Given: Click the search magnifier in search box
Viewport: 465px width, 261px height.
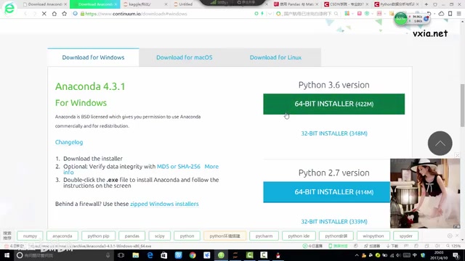Looking at the screenshot, I should pos(336,14).
